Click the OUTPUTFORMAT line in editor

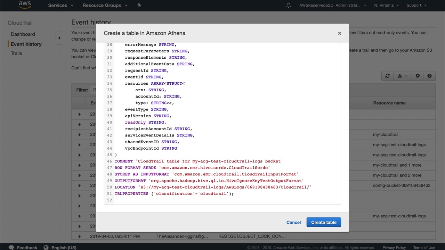pyautogui.click(x=209, y=181)
